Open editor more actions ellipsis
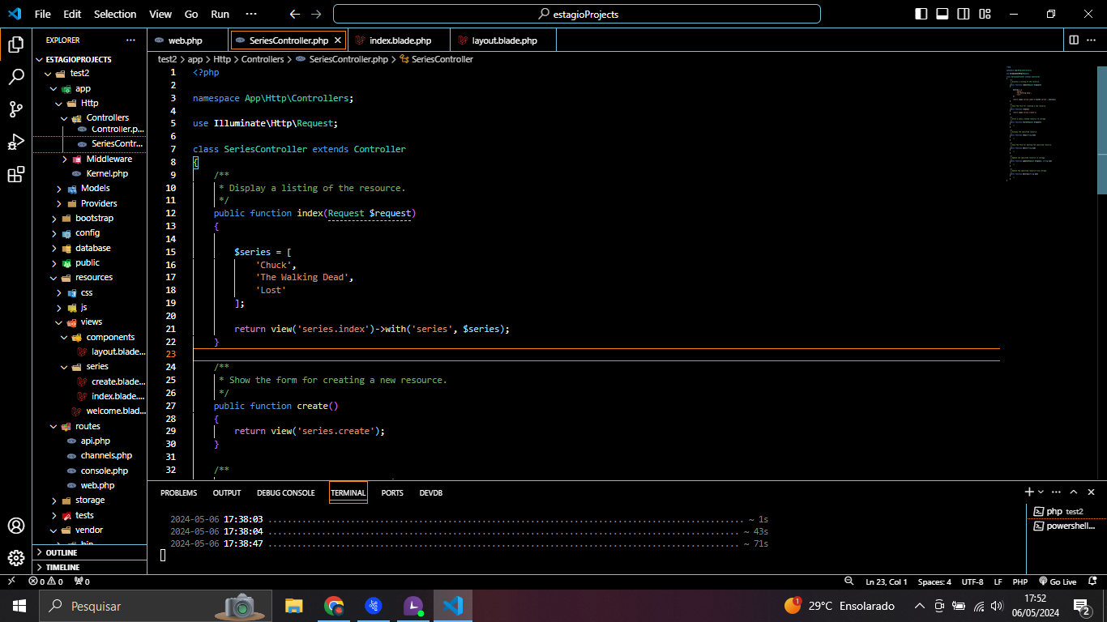The height and width of the screenshot is (622, 1107). [1092, 40]
